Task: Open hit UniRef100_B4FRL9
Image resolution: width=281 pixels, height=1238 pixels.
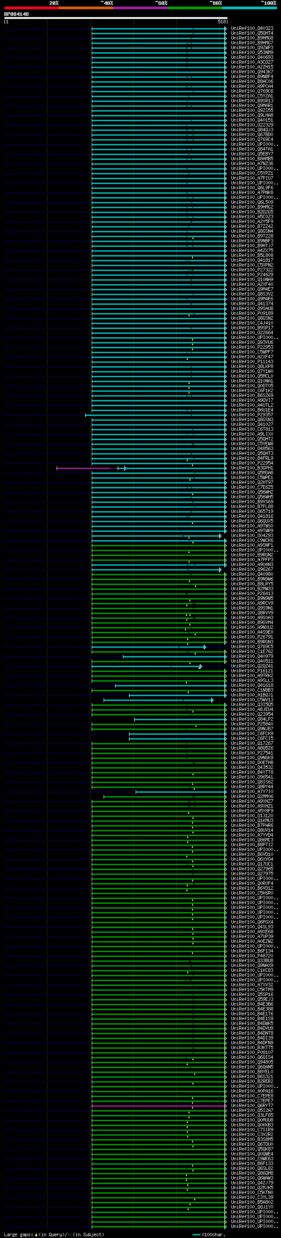Action: point(252,458)
